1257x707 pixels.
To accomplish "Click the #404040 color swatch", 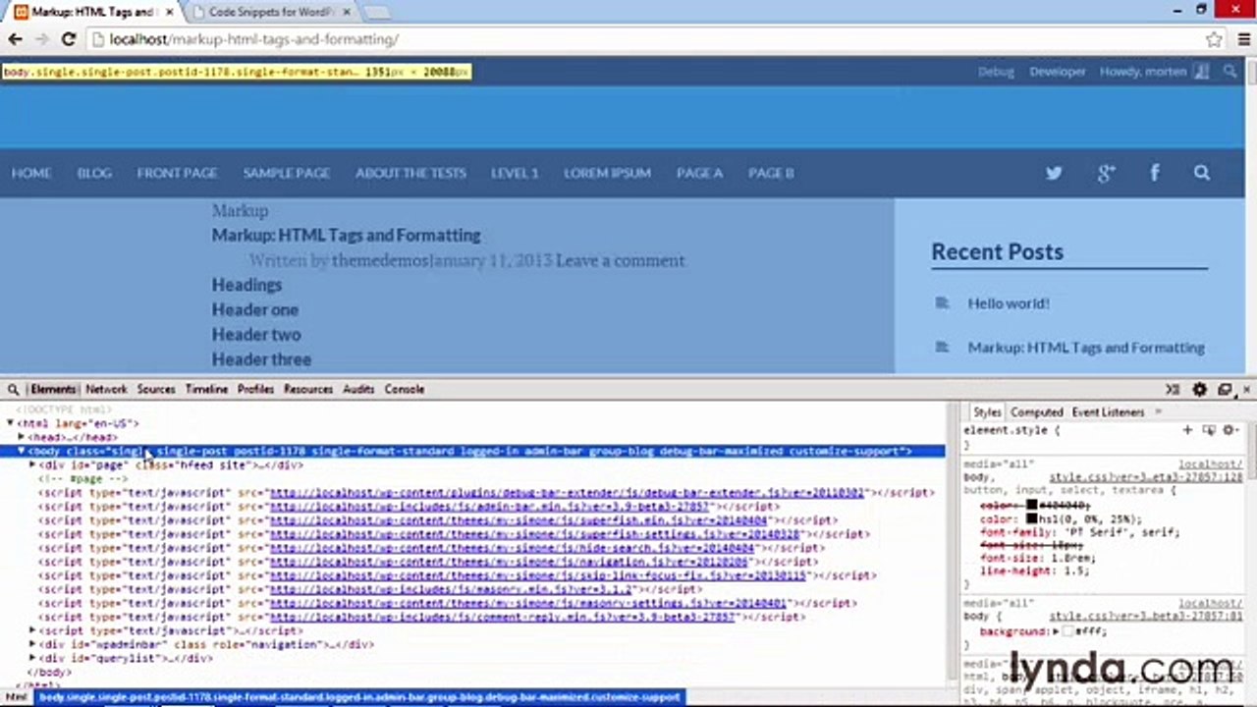I will [x=1031, y=505].
